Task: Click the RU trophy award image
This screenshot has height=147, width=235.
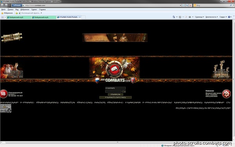Action: pyautogui.click(x=221, y=69)
